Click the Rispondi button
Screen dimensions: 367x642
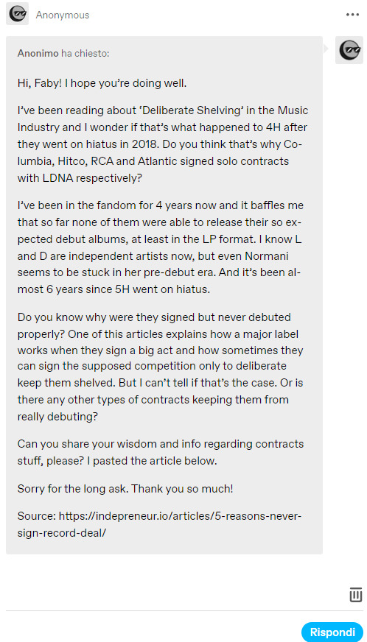tap(332, 632)
